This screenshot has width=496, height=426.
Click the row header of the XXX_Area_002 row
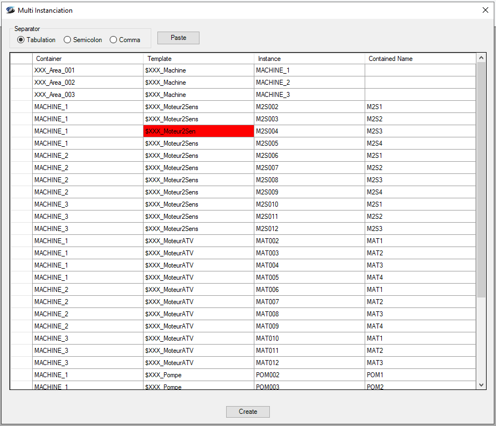[x=21, y=83]
